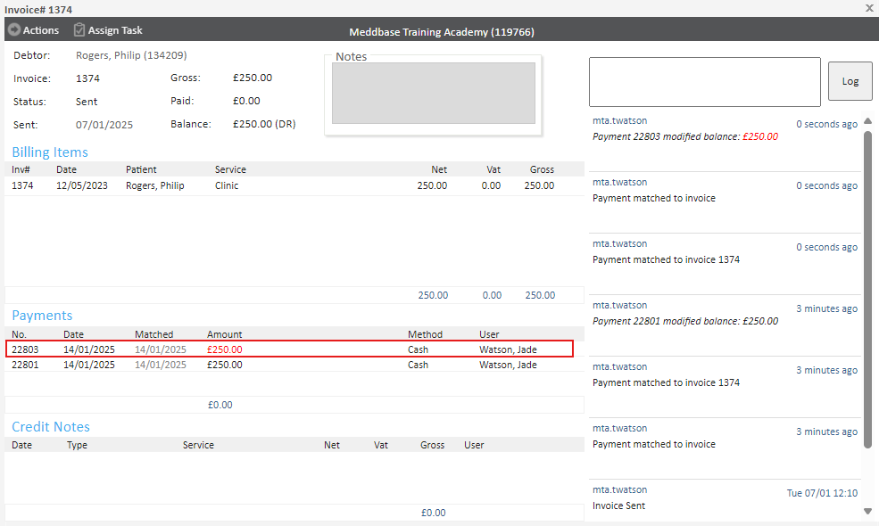879x526 pixels.
Task: Open debtor Rogers, Philip (134209) link
Action: 131,55
